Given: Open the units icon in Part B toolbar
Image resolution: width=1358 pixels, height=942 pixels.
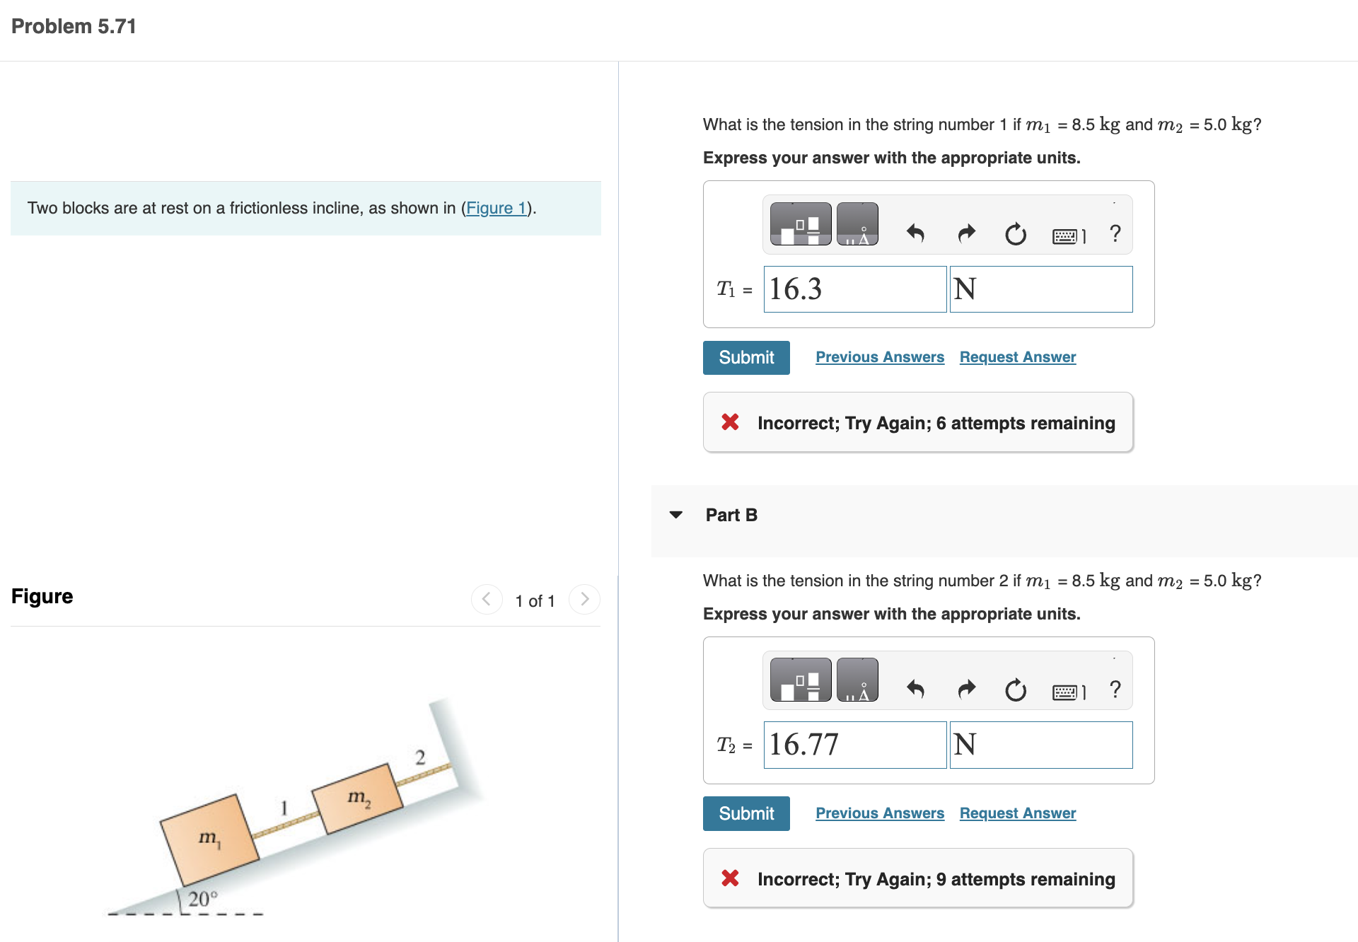Looking at the screenshot, I should (x=858, y=680).
